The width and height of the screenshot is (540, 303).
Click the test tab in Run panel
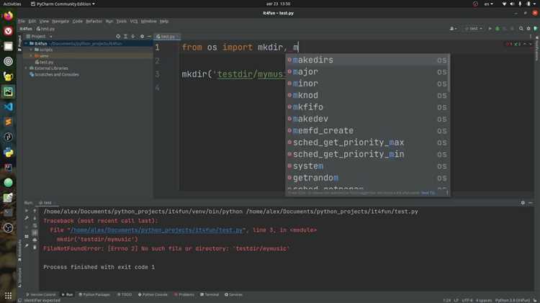pos(45,203)
